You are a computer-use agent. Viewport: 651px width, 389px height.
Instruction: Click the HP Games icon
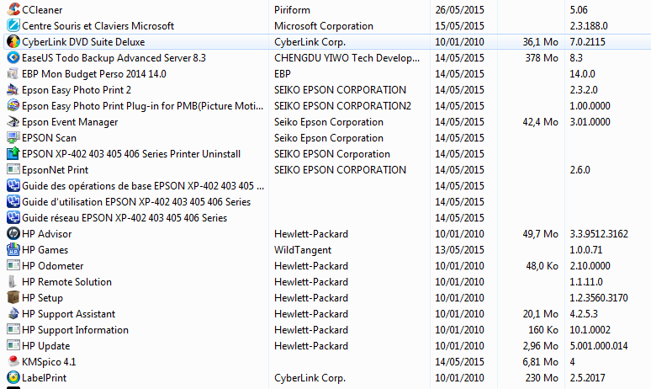pos(13,250)
